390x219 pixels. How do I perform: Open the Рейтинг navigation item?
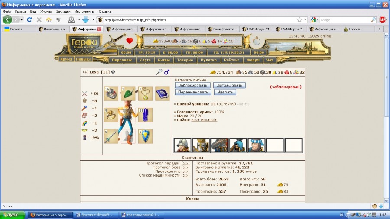point(231,60)
